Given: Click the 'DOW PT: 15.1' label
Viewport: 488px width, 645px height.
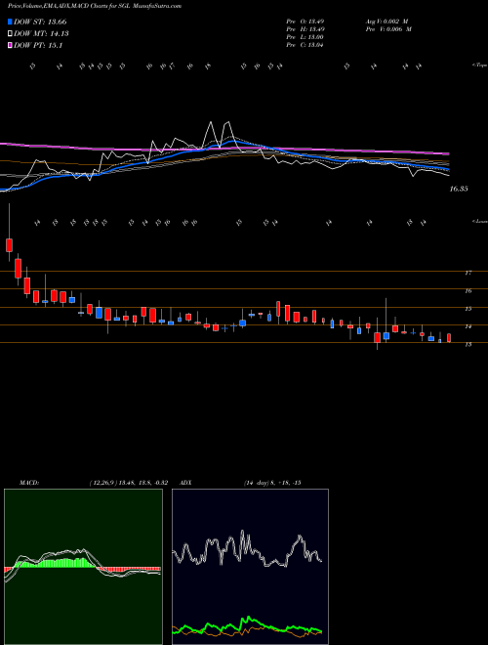Looking at the screenshot, I should pyautogui.click(x=38, y=45).
